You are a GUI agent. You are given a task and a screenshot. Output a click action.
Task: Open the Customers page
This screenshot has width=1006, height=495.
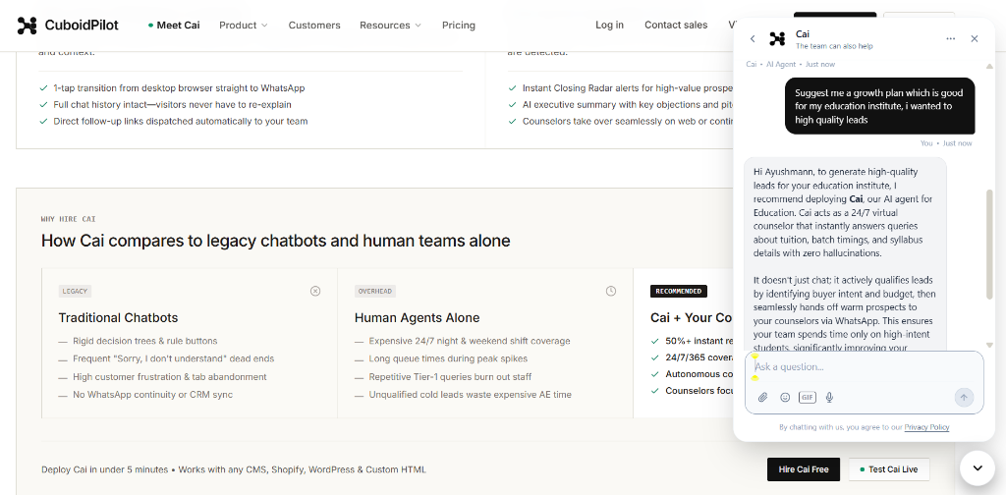pyautogui.click(x=314, y=25)
